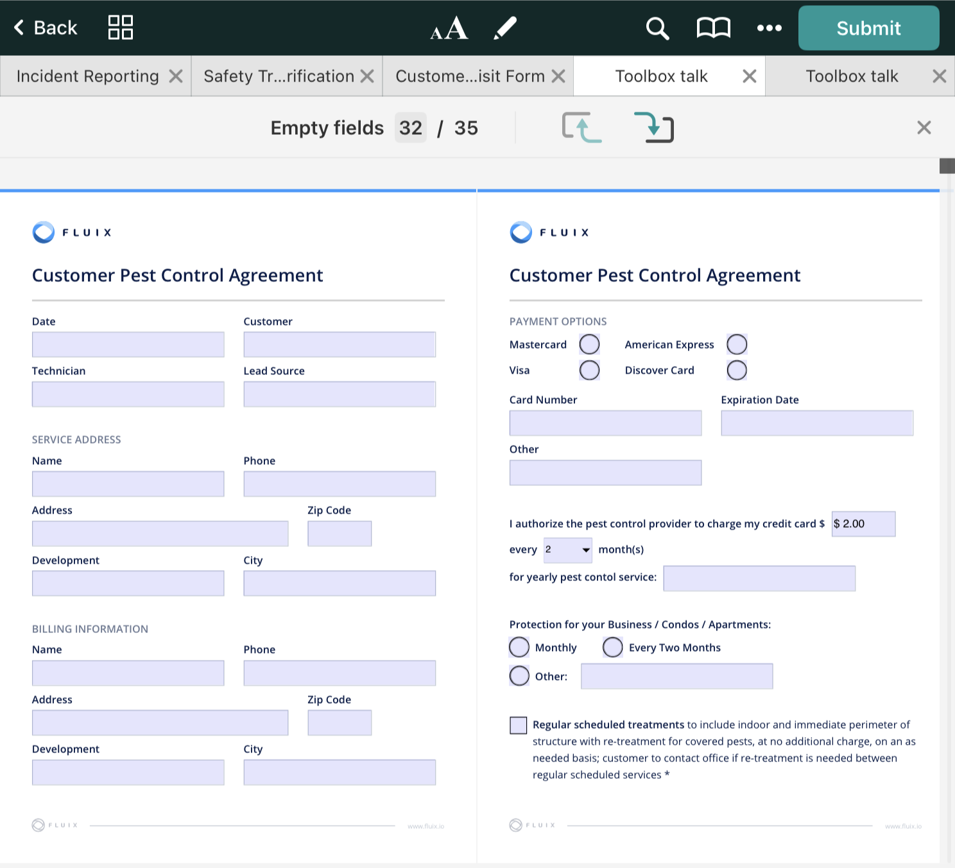Select Mastercard payment option
The image size is (955, 868).
pyautogui.click(x=589, y=345)
